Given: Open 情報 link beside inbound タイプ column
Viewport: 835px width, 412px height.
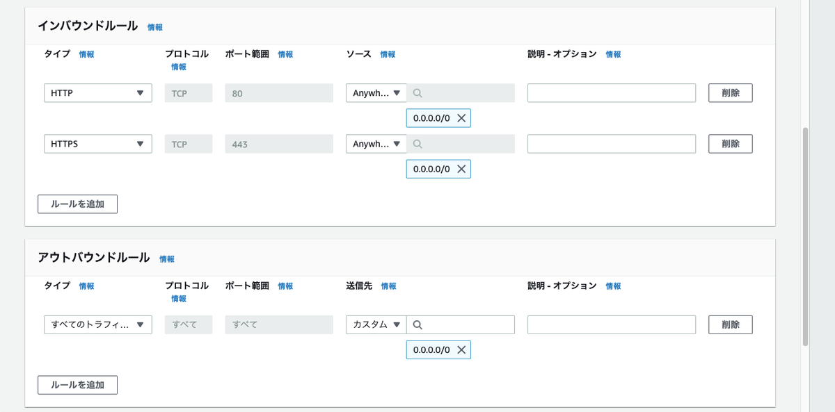Looking at the screenshot, I should pos(87,54).
